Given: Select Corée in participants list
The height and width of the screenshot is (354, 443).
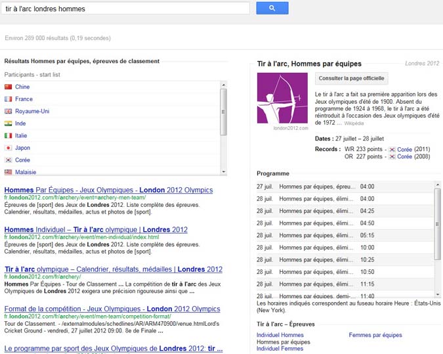Looking at the screenshot, I should pos(22,160).
